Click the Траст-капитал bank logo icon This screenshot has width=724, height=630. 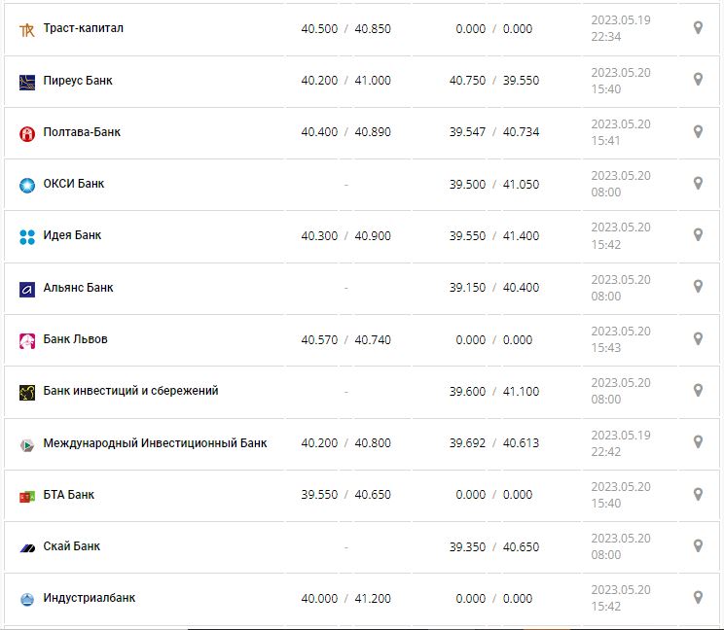(x=27, y=29)
